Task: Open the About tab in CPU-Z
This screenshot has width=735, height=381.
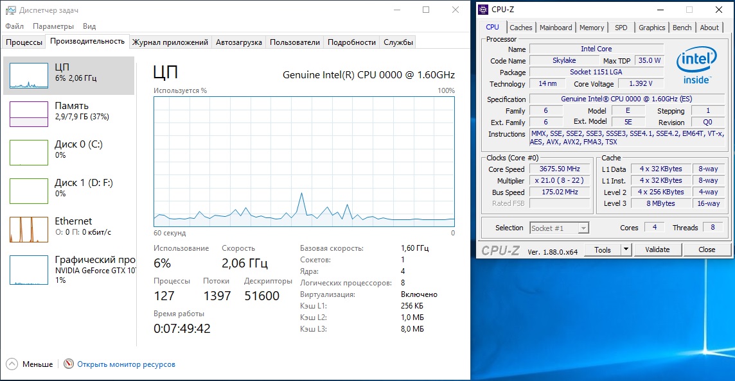Action: [709, 28]
